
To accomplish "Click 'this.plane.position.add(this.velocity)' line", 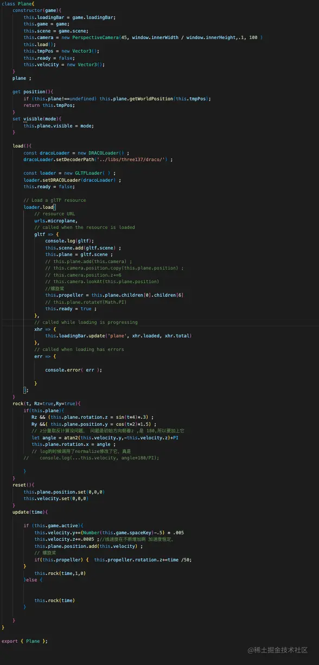I will point(88,546).
